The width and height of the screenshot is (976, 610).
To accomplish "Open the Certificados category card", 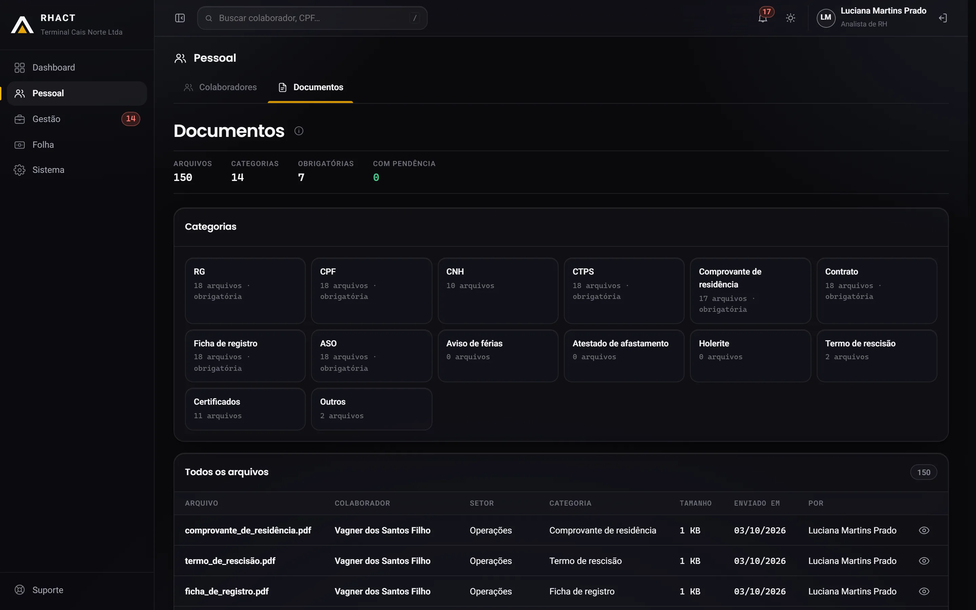I will click(x=245, y=409).
